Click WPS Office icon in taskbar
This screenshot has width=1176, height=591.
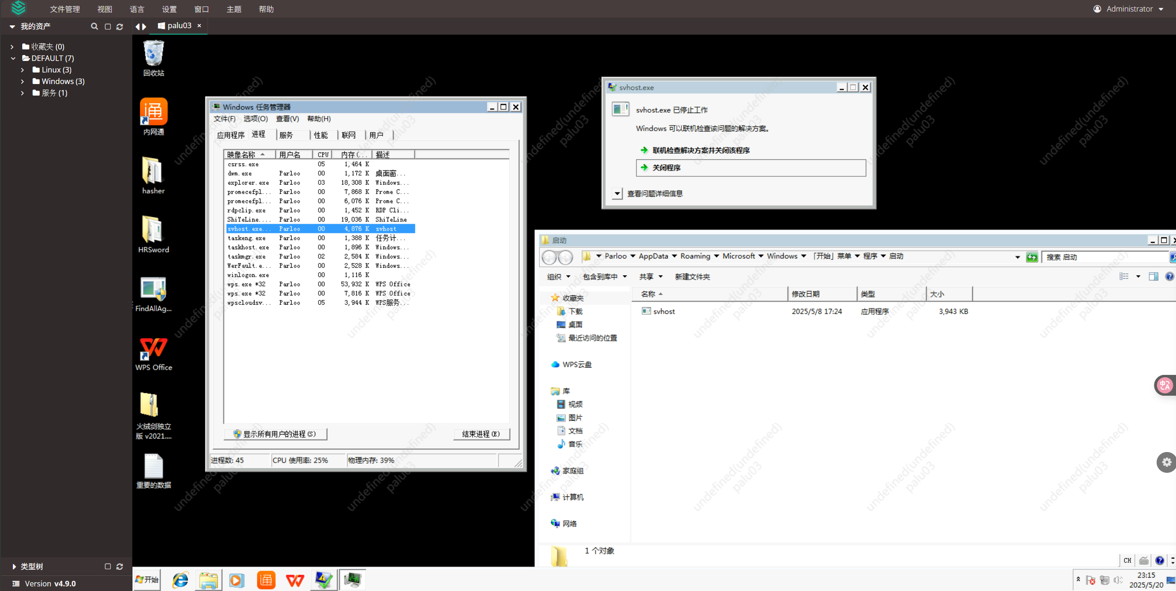tap(295, 580)
